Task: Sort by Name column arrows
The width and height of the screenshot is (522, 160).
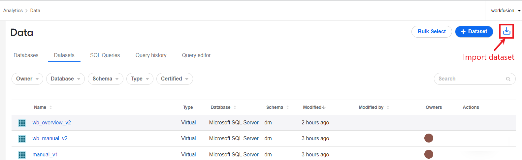Action: (x=50, y=107)
